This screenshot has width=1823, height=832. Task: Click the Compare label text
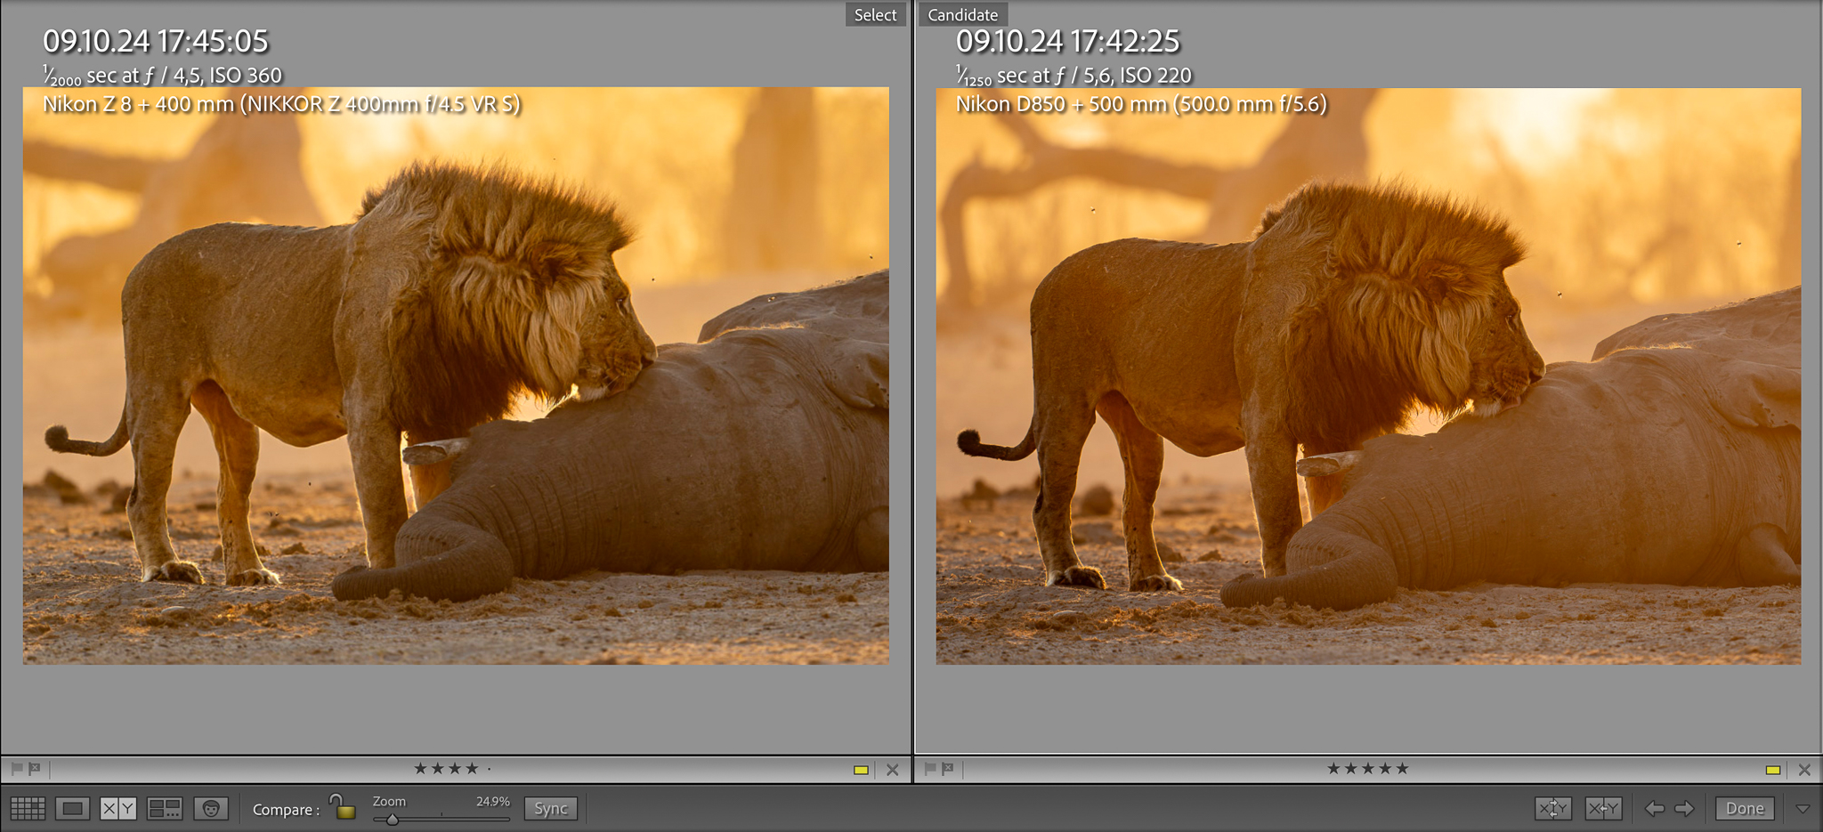pos(285,810)
